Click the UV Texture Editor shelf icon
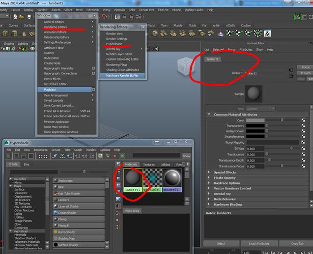This screenshot has height=254, width=313. click(267, 33)
